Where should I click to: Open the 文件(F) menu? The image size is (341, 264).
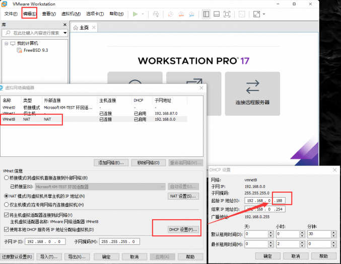pyautogui.click(x=11, y=14)
